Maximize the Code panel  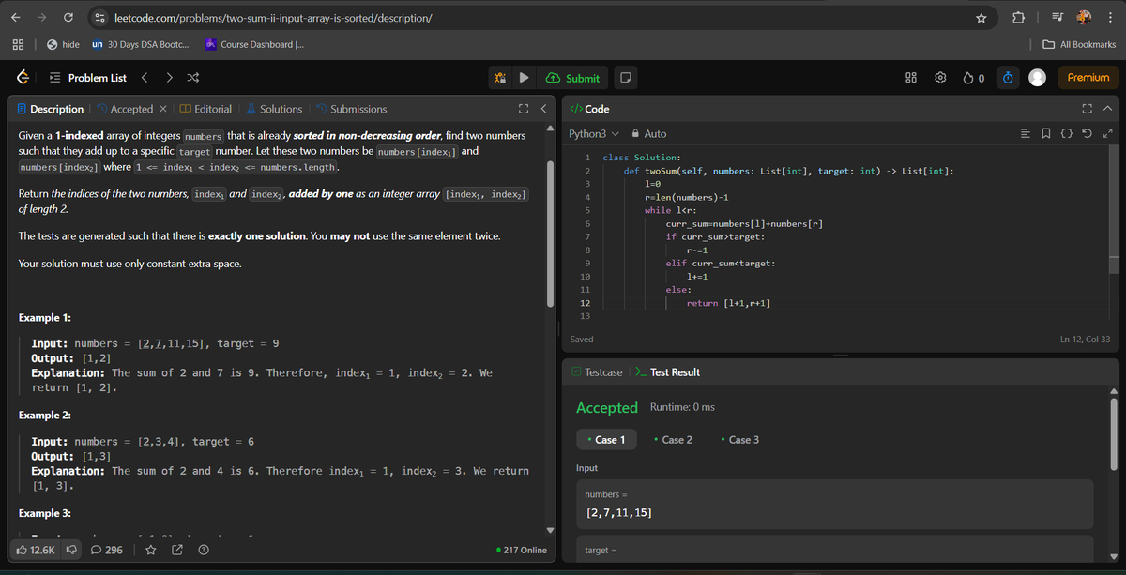1088,109
